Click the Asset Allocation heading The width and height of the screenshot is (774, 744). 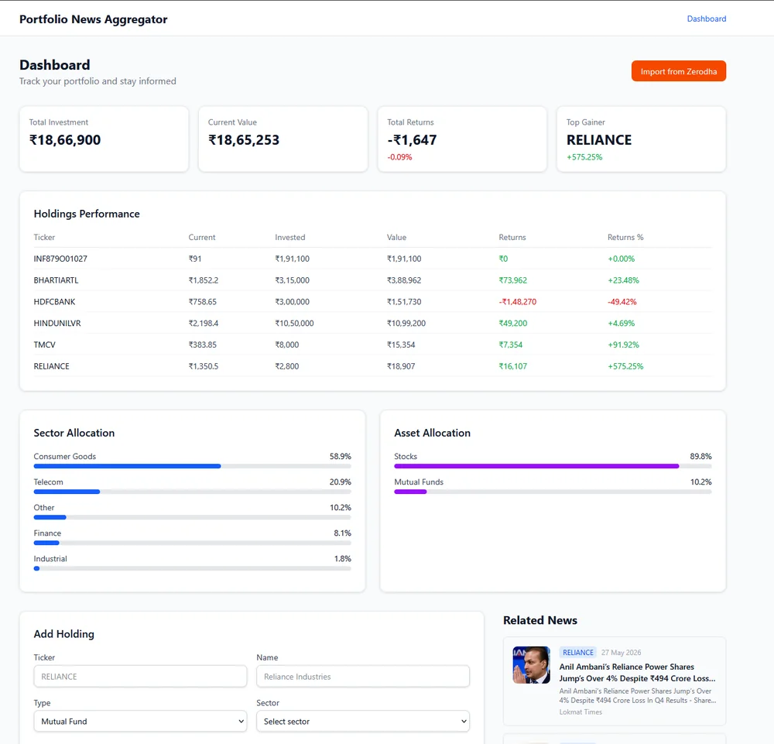click(x=432, y=433)
